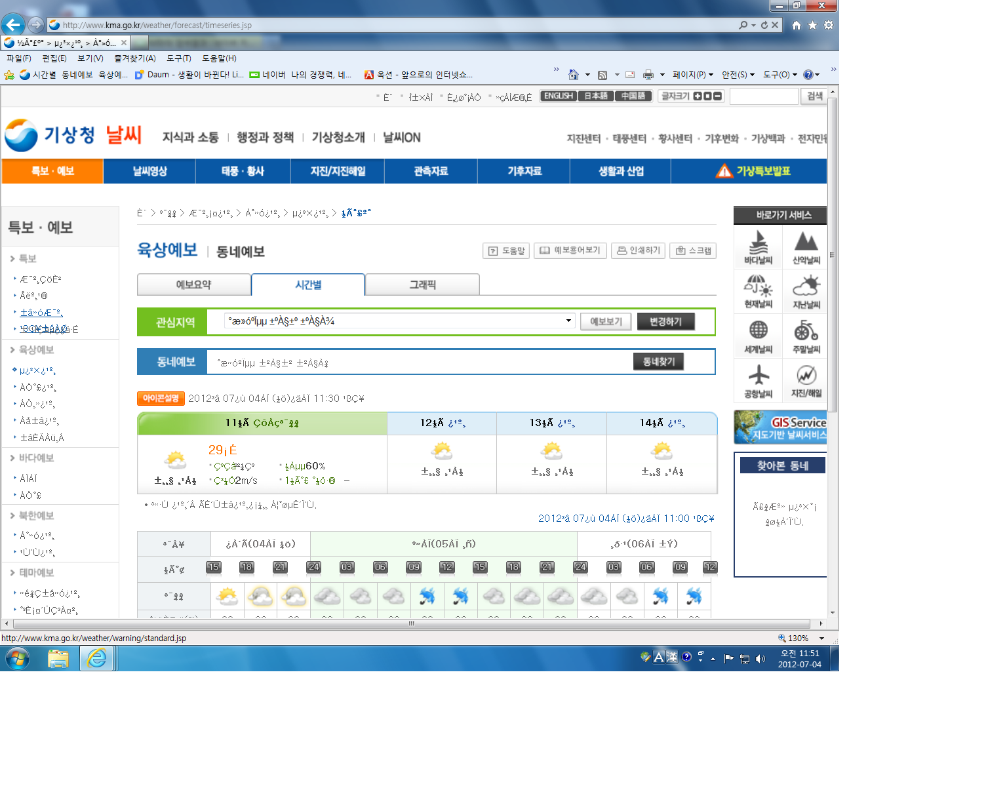Click the Internet Explorer taskbar icon

(x=97, y=658)
